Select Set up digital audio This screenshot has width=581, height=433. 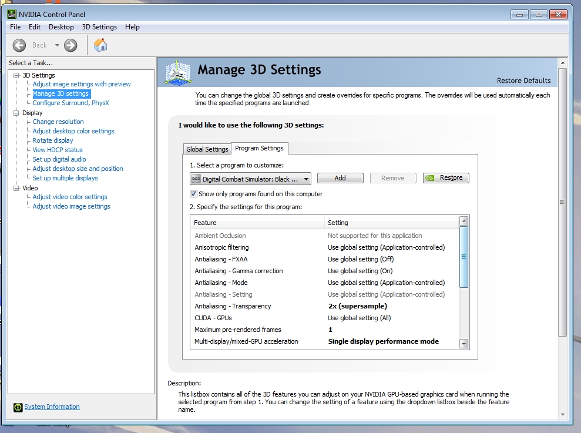59,159
